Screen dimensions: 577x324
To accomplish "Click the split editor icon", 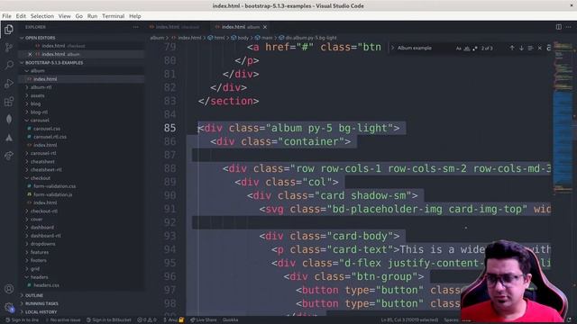I will (559, 27).
